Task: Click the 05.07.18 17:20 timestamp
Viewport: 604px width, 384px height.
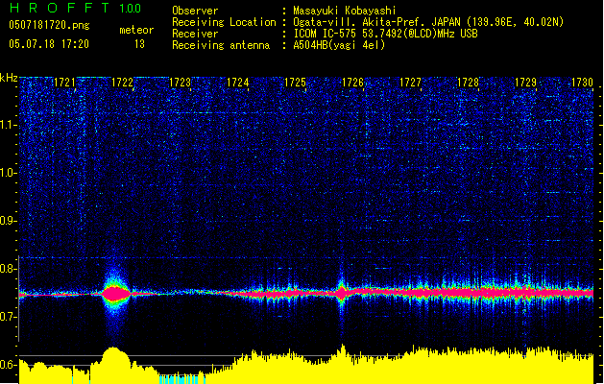Action: click(49, 44)
